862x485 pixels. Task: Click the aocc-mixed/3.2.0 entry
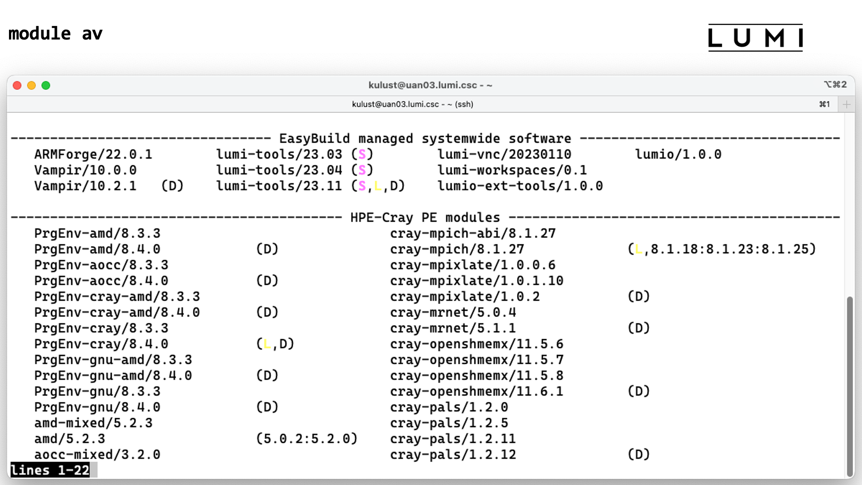coord(97,454)
